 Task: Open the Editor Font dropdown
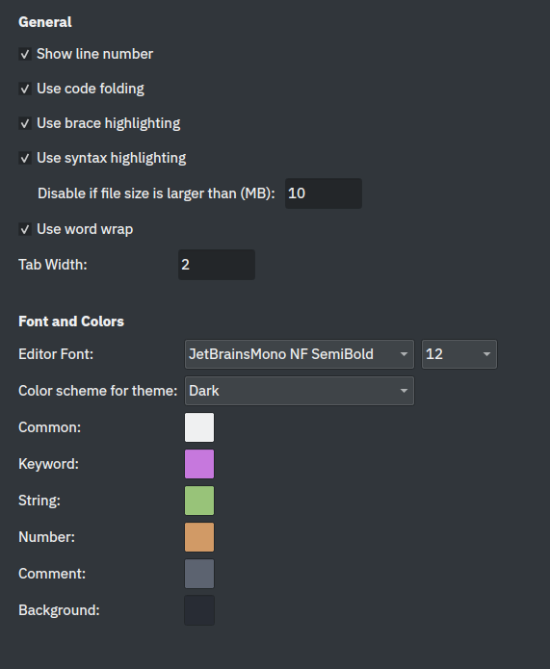300,354
